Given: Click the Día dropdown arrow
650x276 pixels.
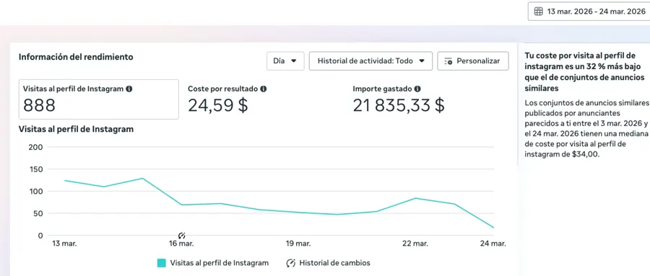Looking at the screenshot, I should [294, 61].
